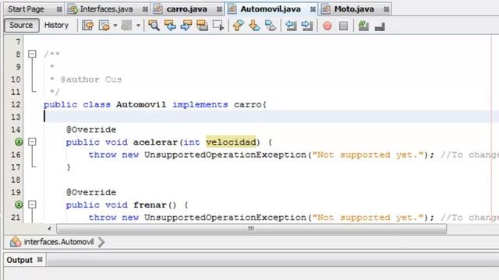Click the class name Automovil in code
Screen dimensions: 499x280
tap(141, 104)
